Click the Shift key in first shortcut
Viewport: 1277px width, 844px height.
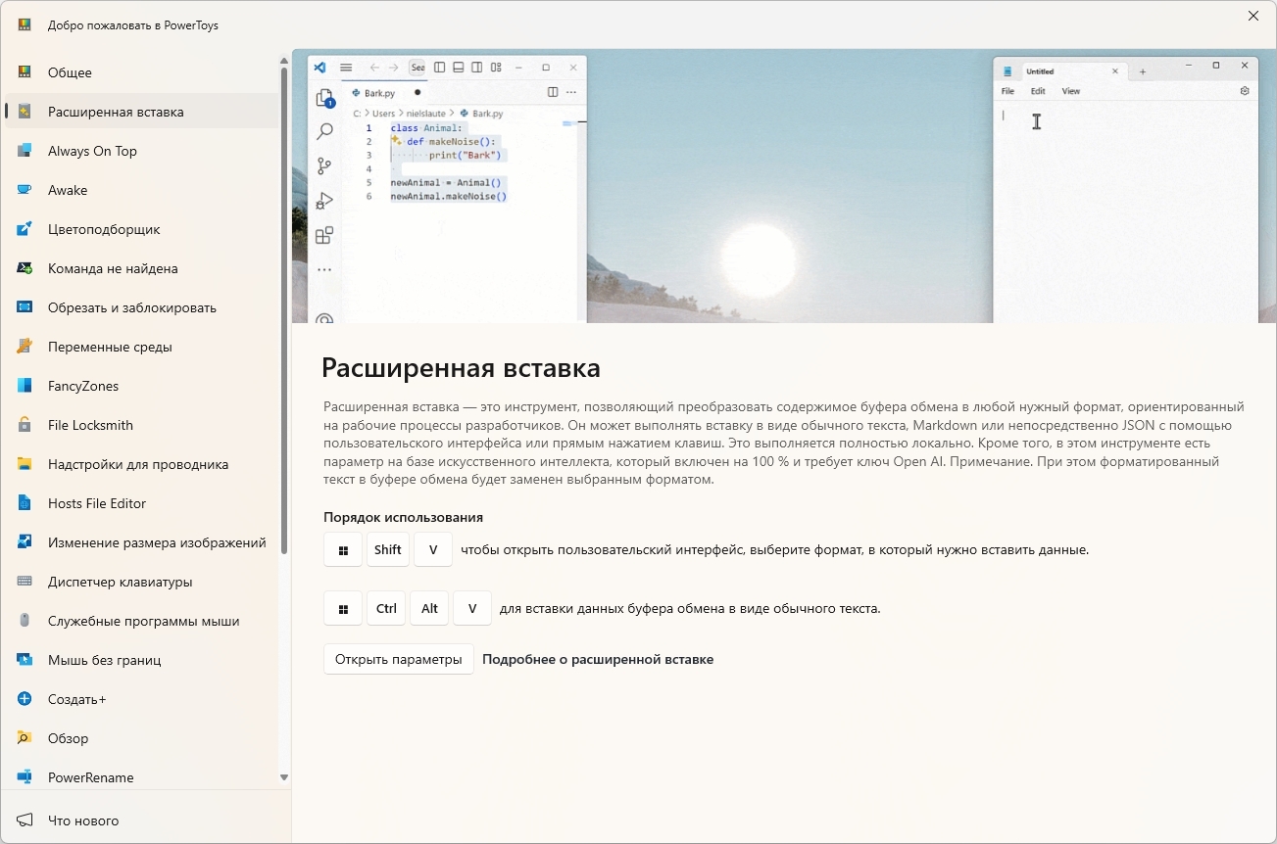[x=388, y=549]
